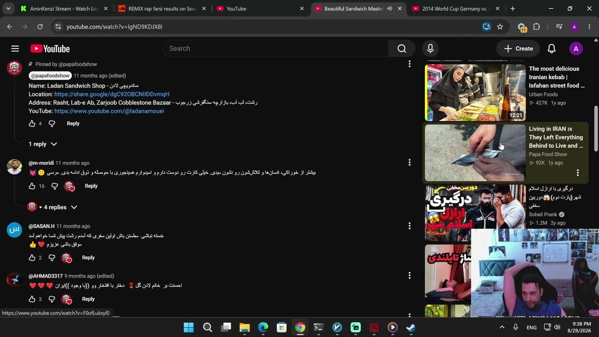Dislike @m-moridi's comment
Image resolution: width=599 pixels, height=337 pixels.
coord(55,186)
